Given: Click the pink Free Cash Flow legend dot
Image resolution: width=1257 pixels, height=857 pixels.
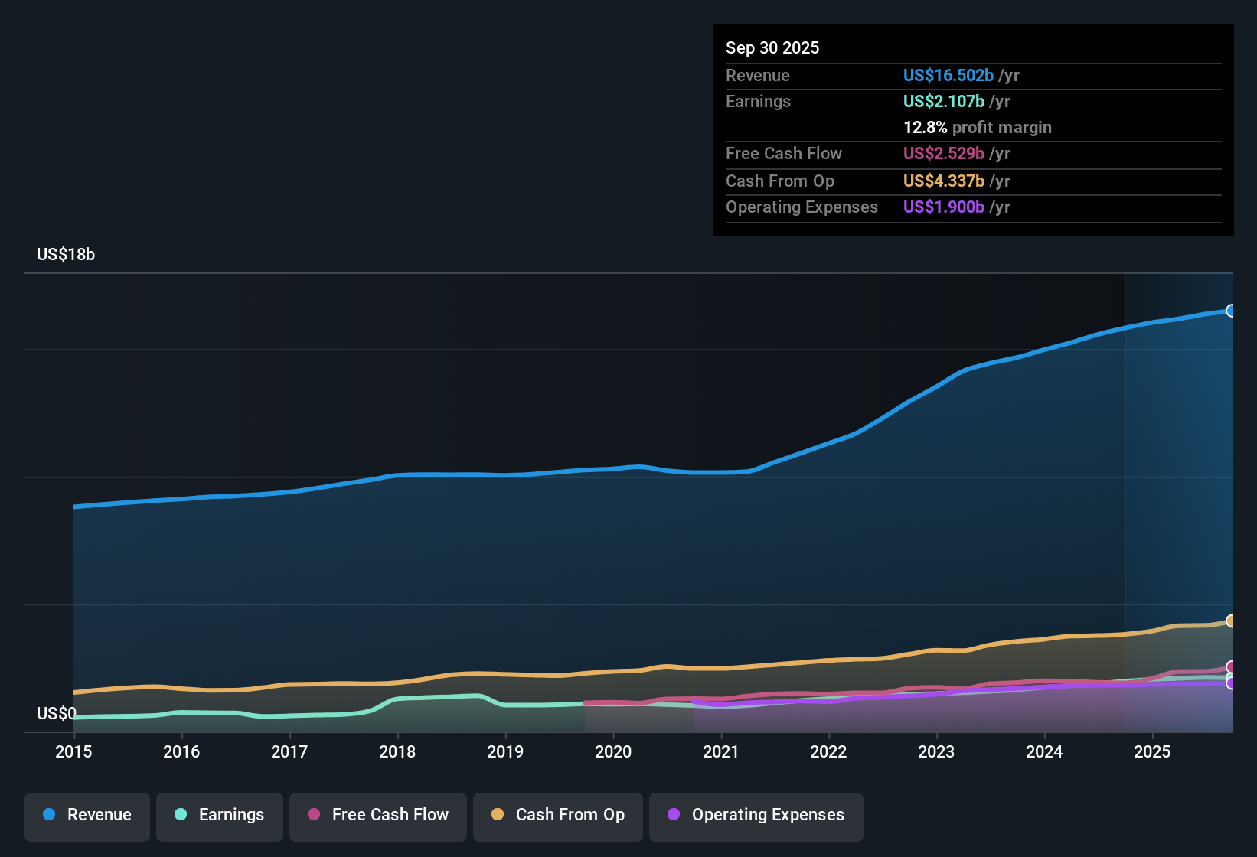Looking at the screenshot, I should 313,816.
